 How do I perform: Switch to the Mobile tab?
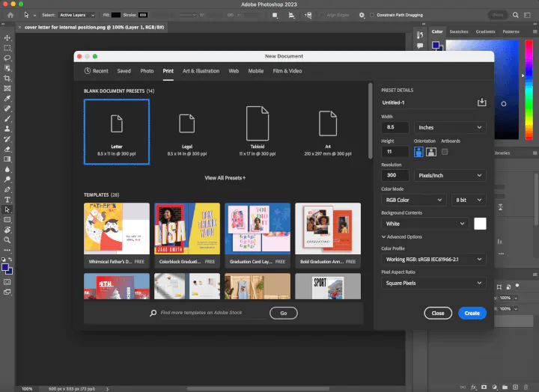point(256,71)
